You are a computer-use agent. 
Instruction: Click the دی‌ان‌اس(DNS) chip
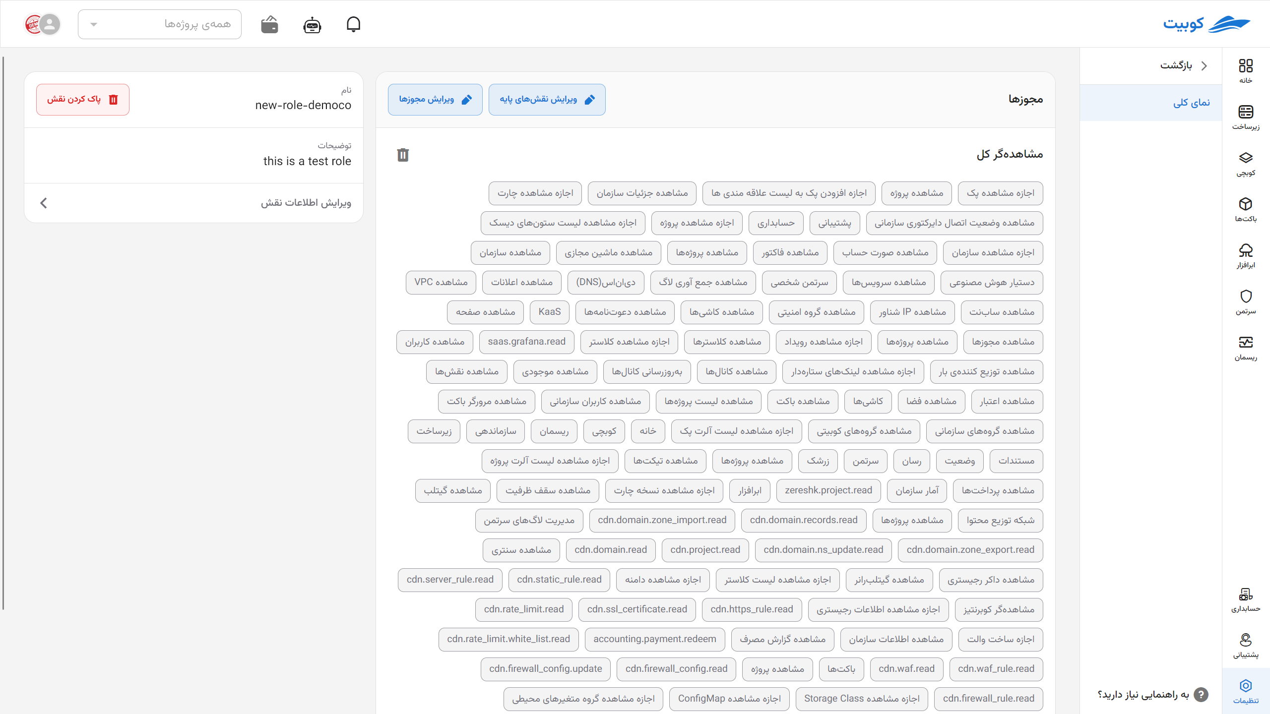pos(606,283)
